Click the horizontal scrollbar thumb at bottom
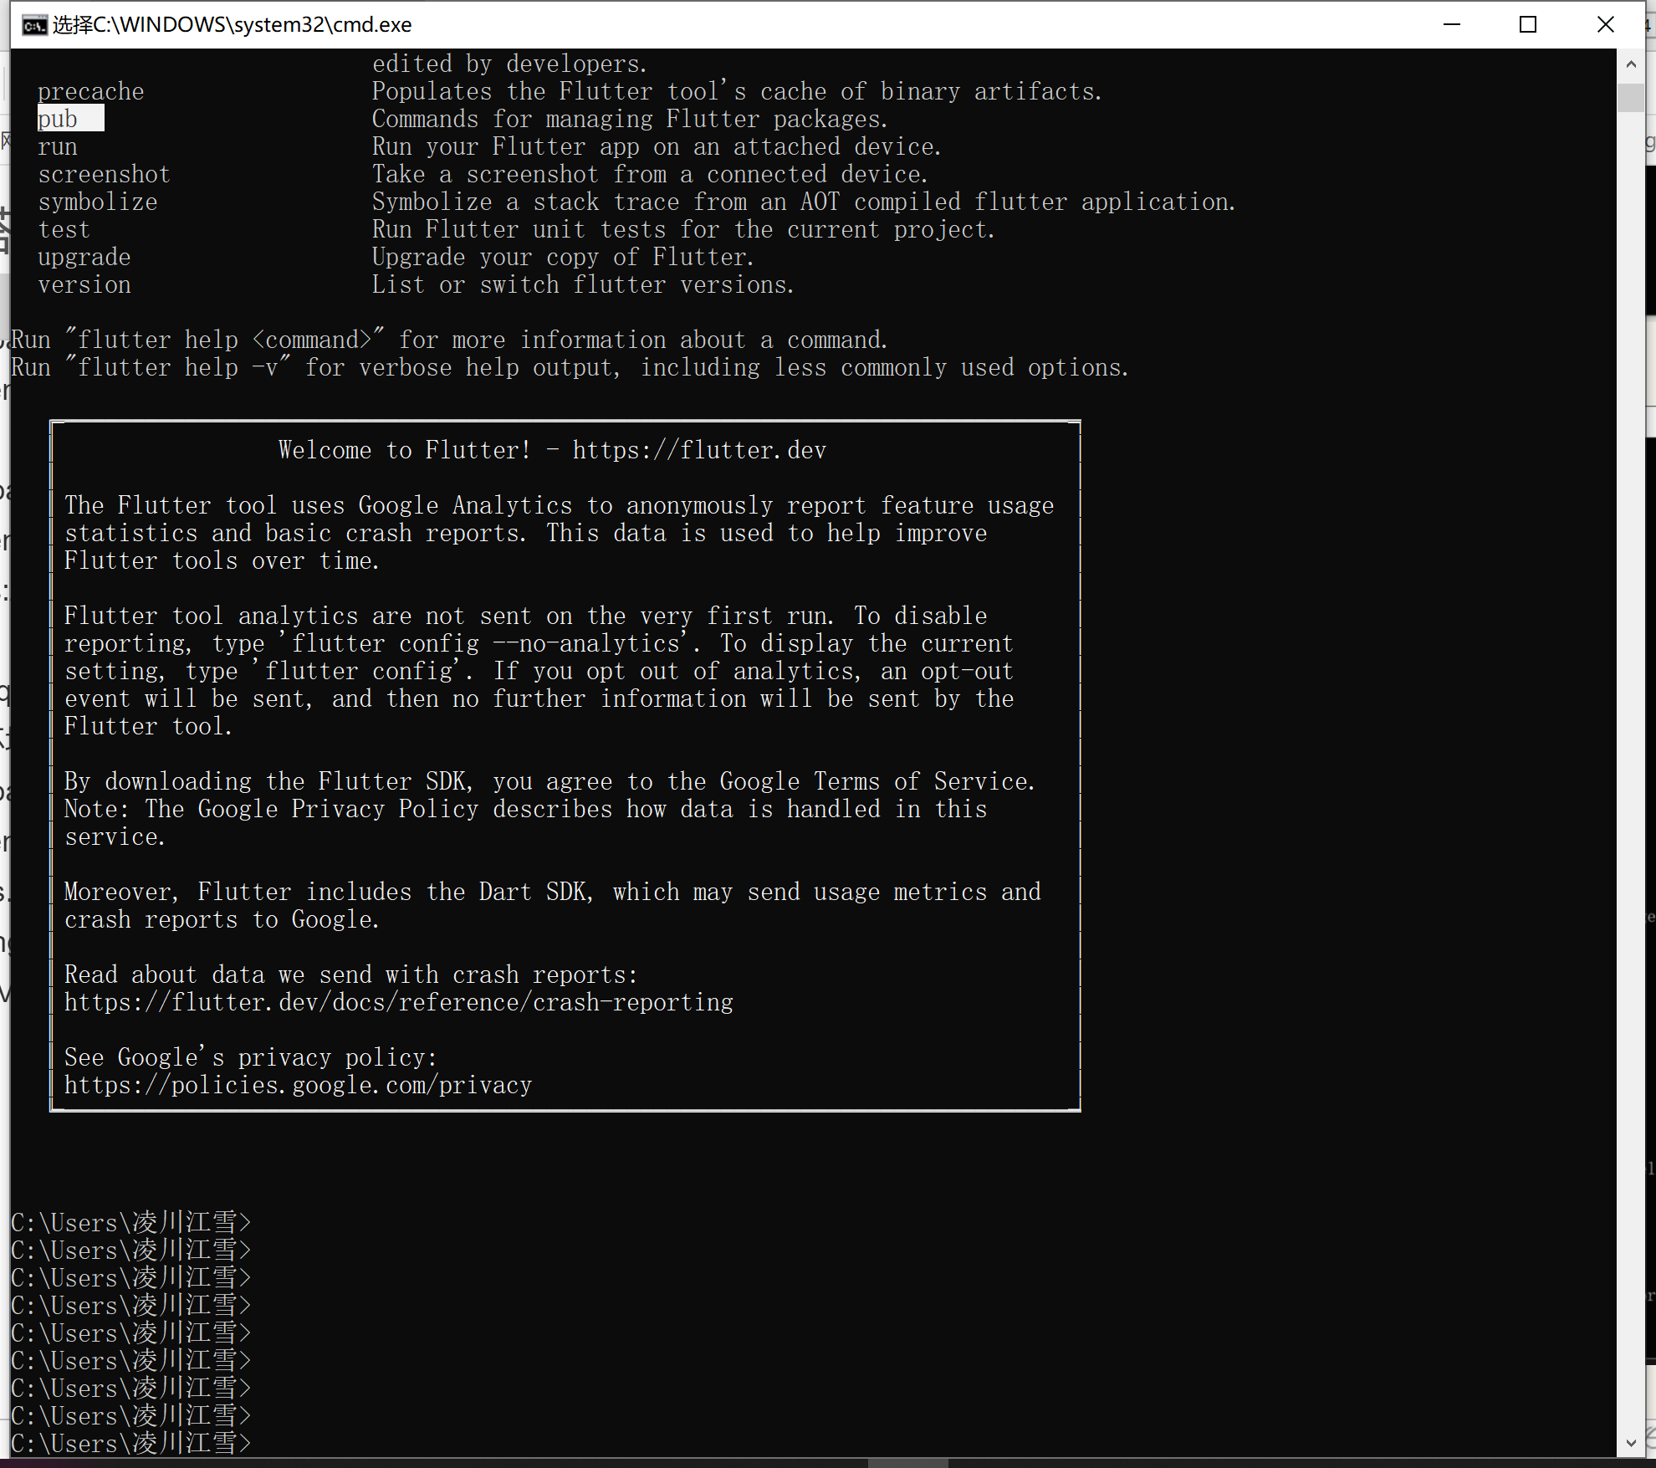 click(907, 1463)
